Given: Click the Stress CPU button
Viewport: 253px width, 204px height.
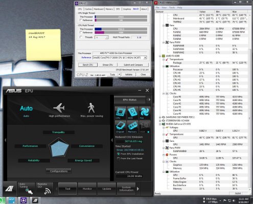Looking at the screenshot, I should [x=108, y=65].
